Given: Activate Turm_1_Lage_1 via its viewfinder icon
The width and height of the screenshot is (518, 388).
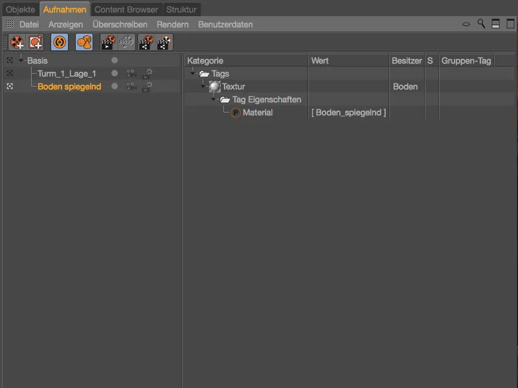Looking at the screenshot, I should pyautogui.click(x=10, y=73).
